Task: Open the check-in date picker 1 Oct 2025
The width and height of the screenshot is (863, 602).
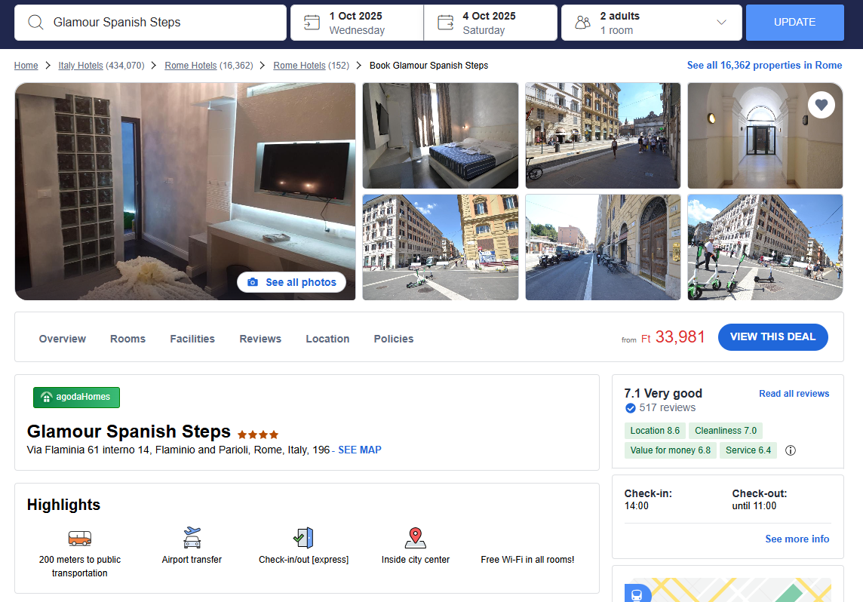Action: [358, 23]
